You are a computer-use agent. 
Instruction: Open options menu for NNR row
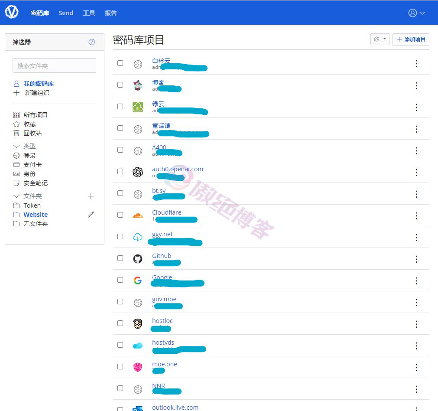coord(416,389)
